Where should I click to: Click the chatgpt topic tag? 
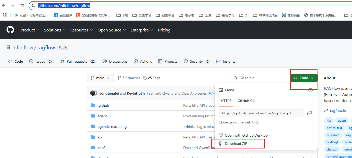(x=332, y=149)
